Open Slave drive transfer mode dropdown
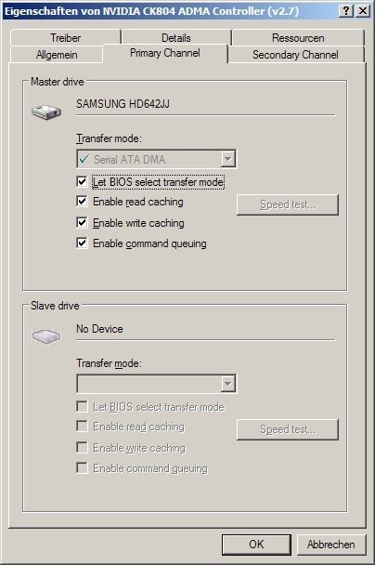This screenshot has width=375, height=565. tap(156, 384)
